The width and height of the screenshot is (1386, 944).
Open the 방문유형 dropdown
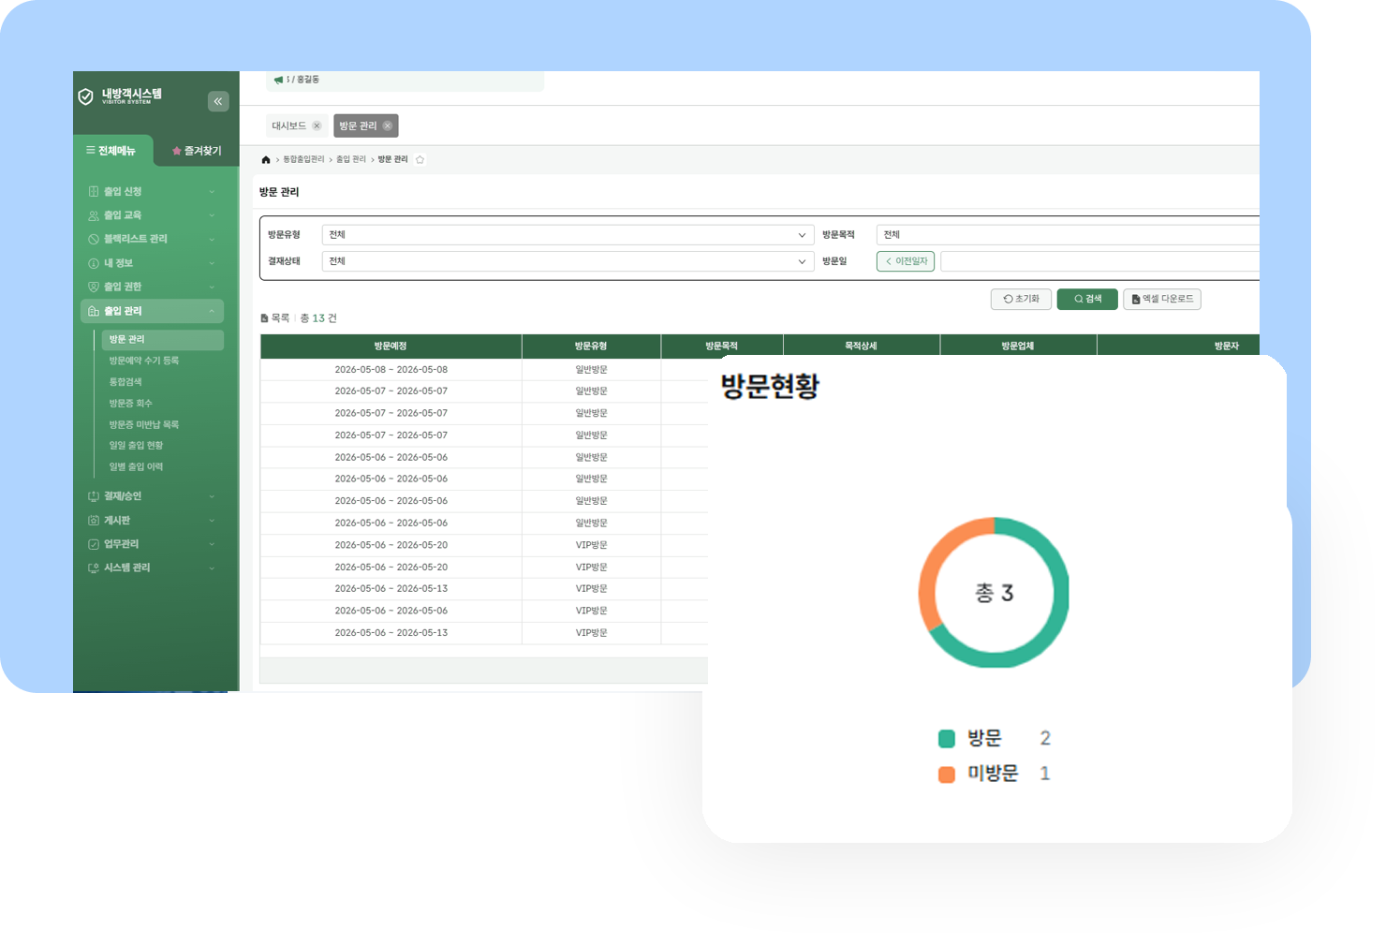click(x=568, y=235)
